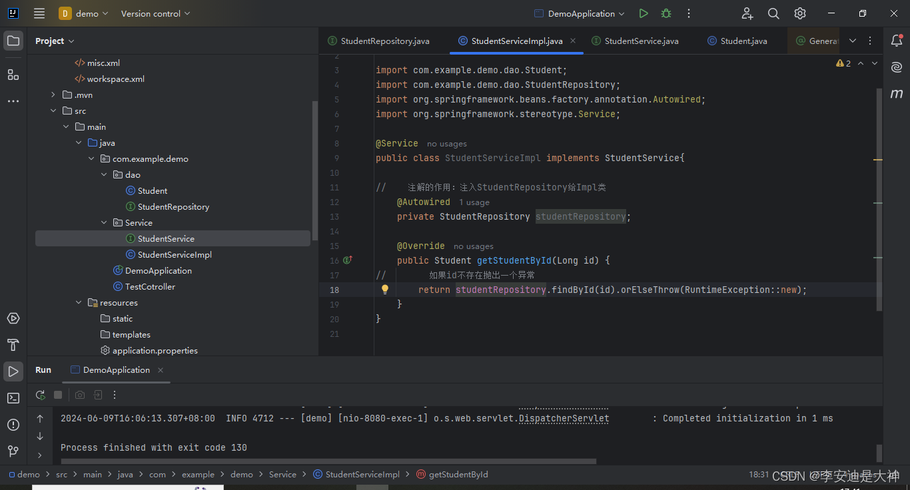Open Search Everywhere magnifier icon
910x490 pixels.
[773, 13]
